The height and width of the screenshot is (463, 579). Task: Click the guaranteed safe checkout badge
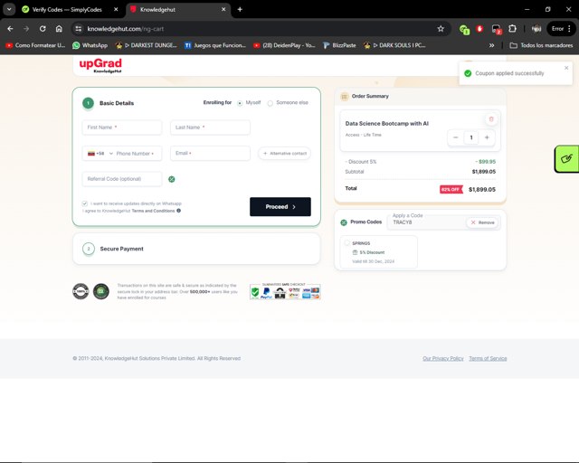tap(285, 291)
